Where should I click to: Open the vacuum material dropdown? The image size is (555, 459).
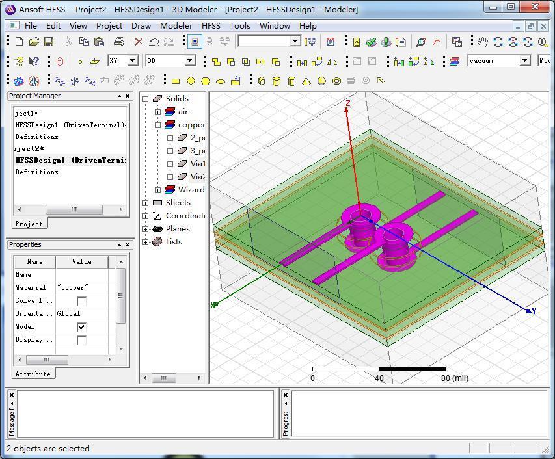coord(525,60)
